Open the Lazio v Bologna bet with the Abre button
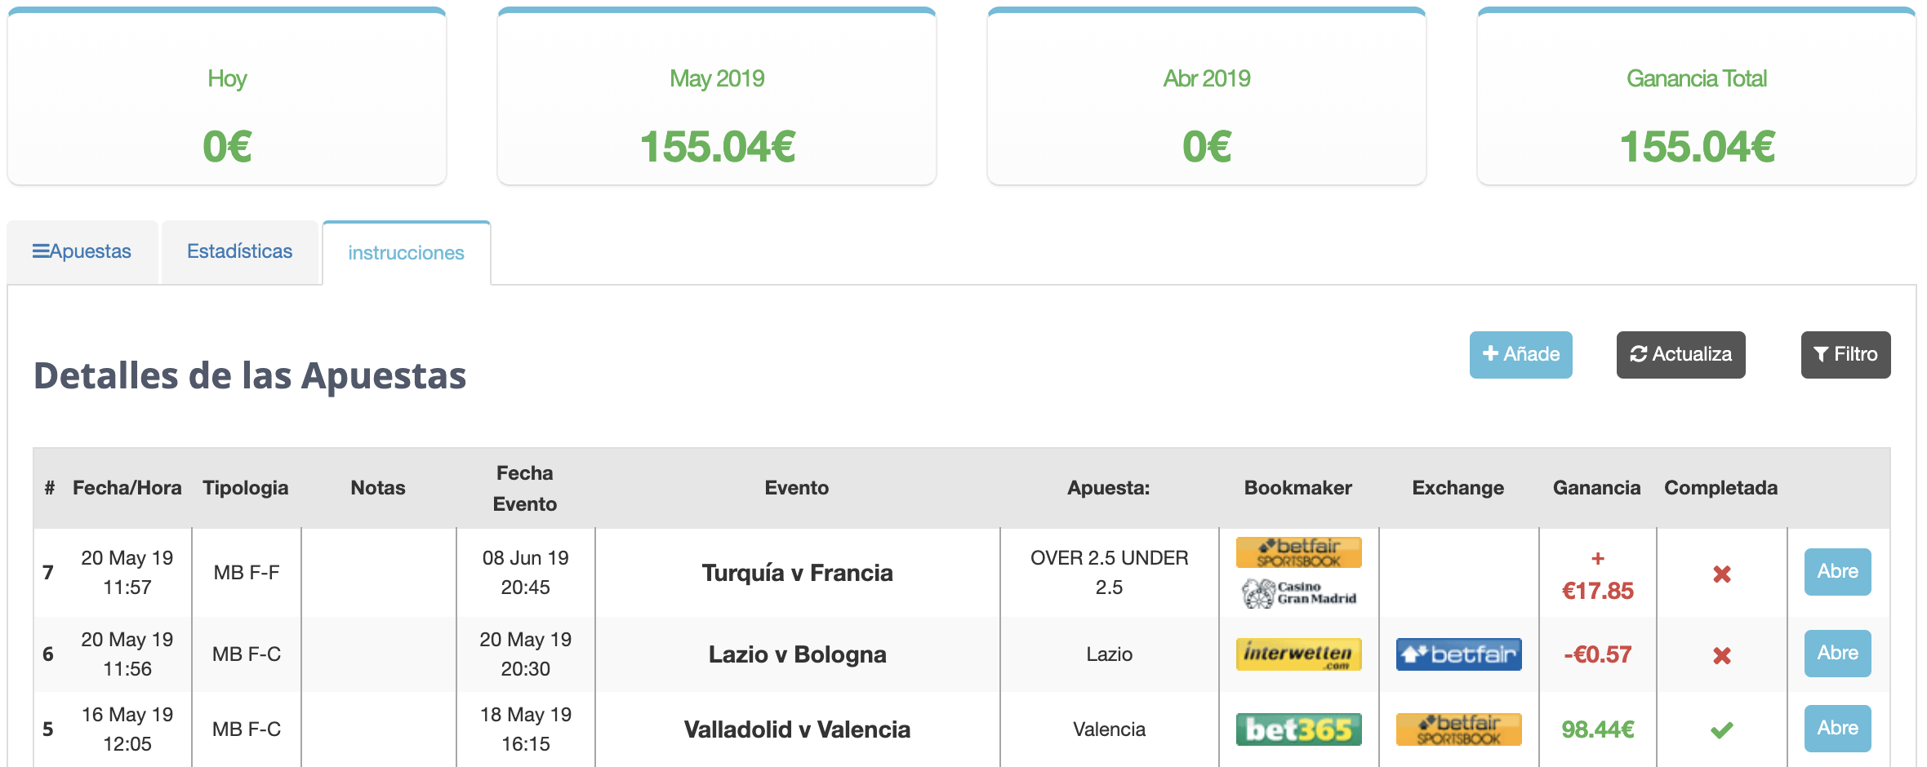The height and width of the screenshot is (767, 1927). (1837, 654)
